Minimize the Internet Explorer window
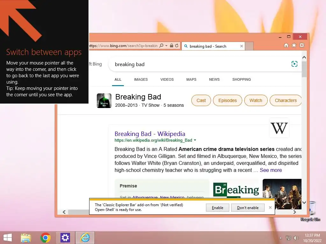The width and height of the screenshot is (326, 244). (280, 37)
